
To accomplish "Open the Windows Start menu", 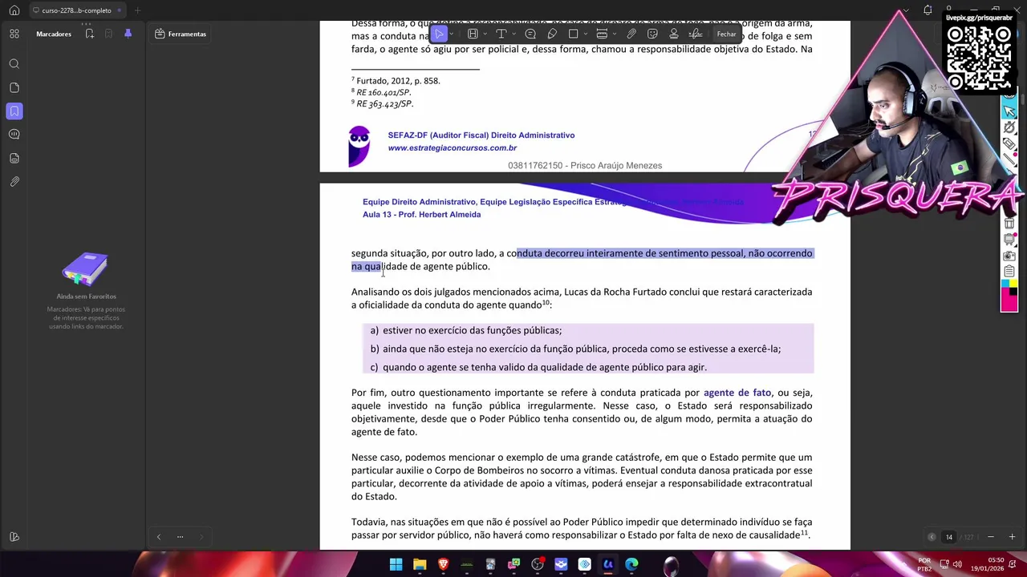I will [396, 565].
